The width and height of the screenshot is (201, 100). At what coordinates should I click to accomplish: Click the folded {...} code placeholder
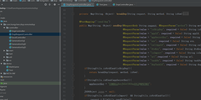(x=186, y=14)
